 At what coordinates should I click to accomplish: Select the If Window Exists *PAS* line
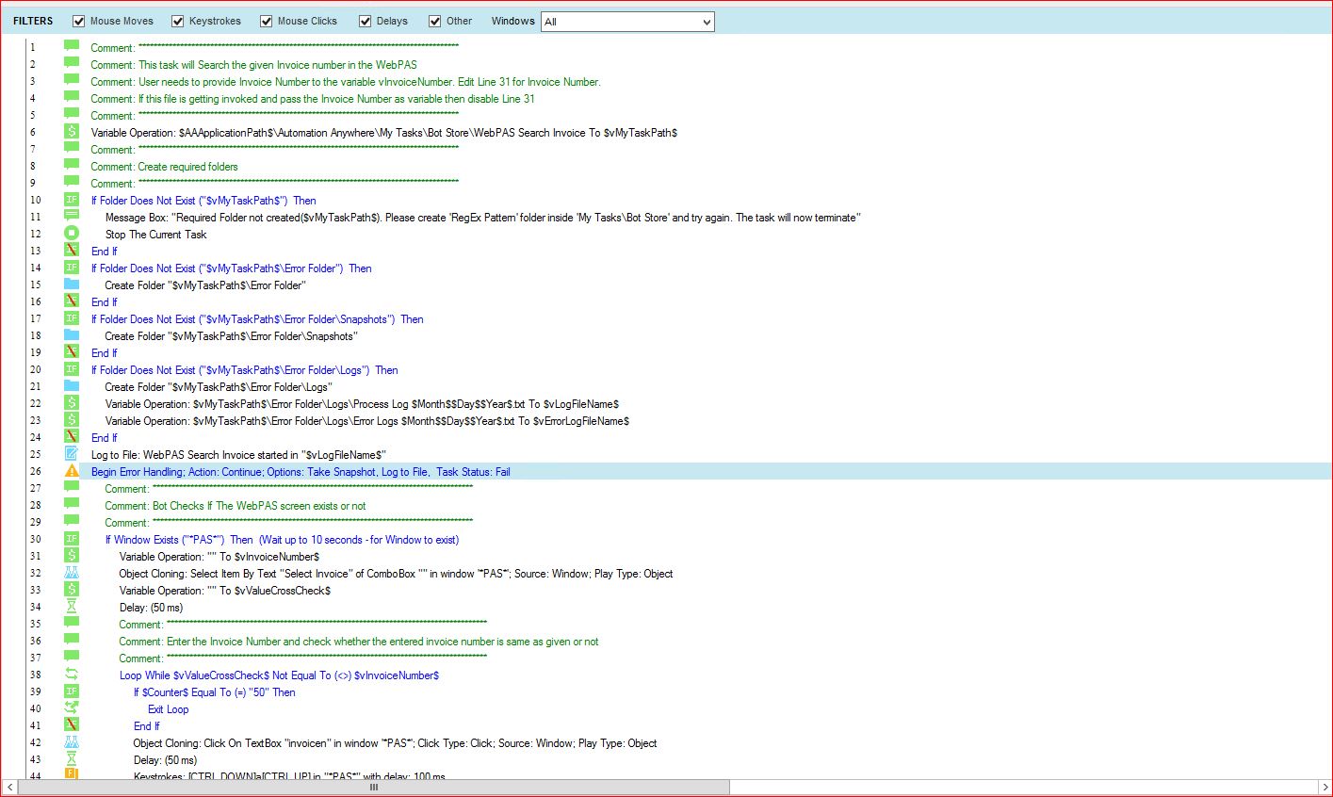click(282, 540)
